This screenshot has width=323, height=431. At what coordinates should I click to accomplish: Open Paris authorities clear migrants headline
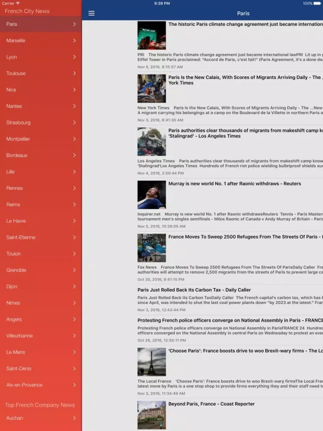click(245, 133)
